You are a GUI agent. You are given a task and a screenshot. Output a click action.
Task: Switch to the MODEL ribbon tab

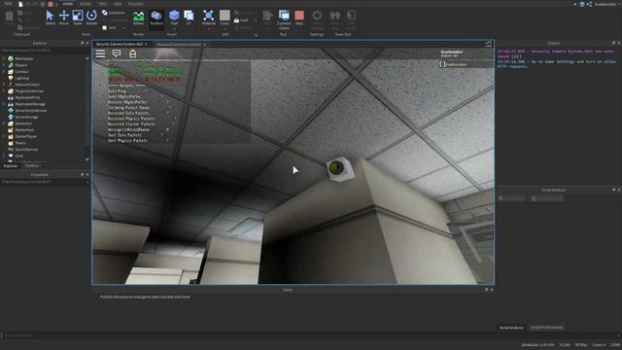click(86, 4)
